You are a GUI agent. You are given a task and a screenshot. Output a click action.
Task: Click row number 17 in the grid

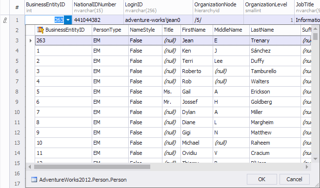click(17, 184)
